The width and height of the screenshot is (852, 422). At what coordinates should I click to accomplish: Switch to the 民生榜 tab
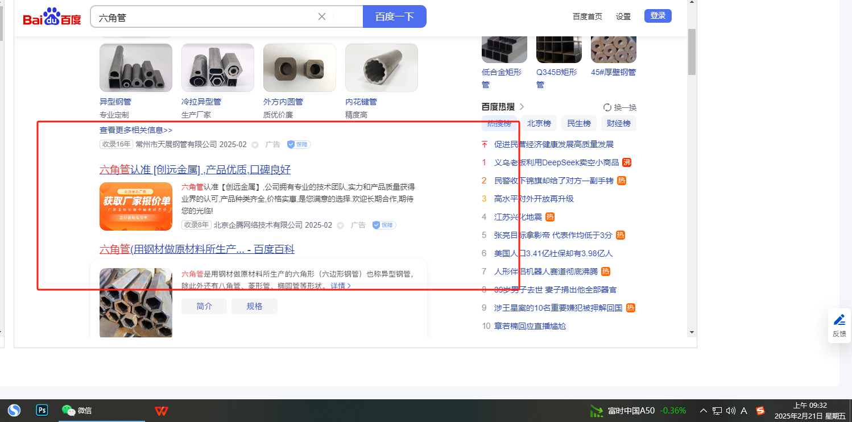click(x=578, y=123)
